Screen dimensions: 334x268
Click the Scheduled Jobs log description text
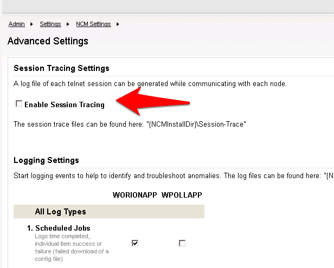(72, 247)
